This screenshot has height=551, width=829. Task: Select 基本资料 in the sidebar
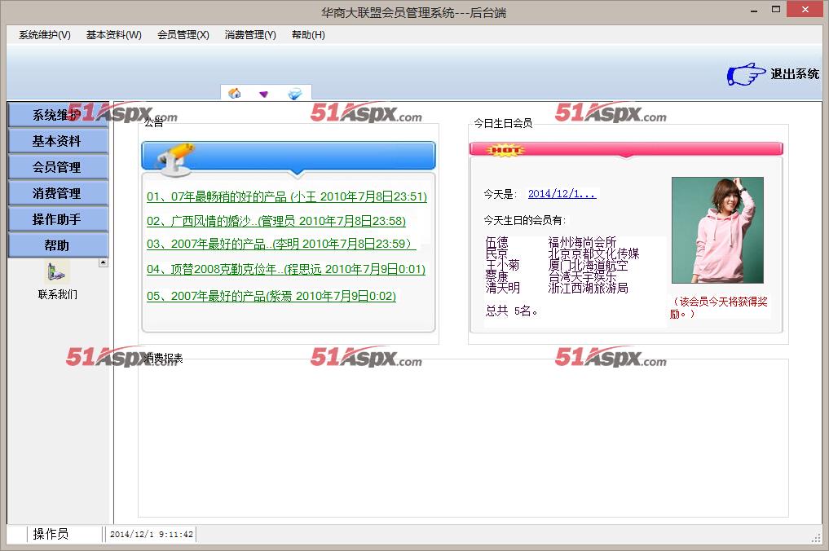58,141
